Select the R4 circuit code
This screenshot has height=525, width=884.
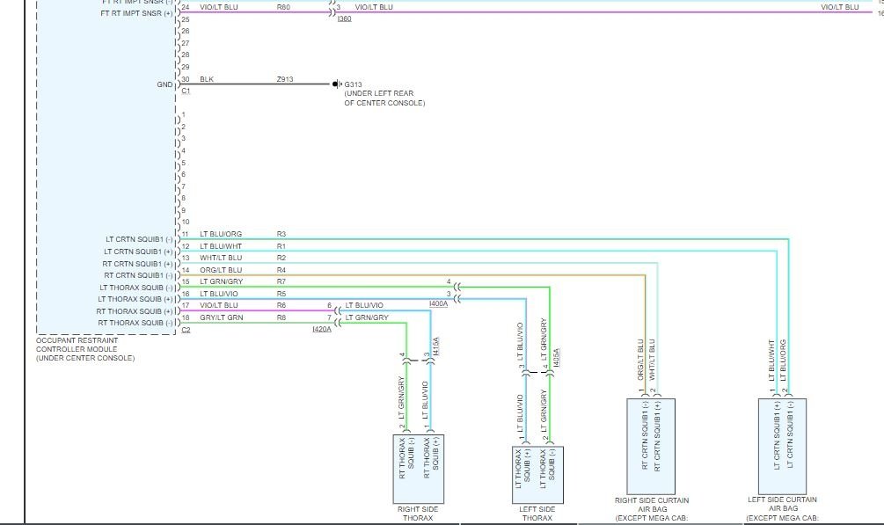pyautogui.click(x=281, y=270)
